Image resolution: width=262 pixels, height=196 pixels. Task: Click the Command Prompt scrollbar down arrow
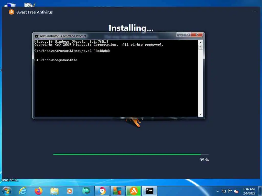pyautogui.click(x=201, y=115)
